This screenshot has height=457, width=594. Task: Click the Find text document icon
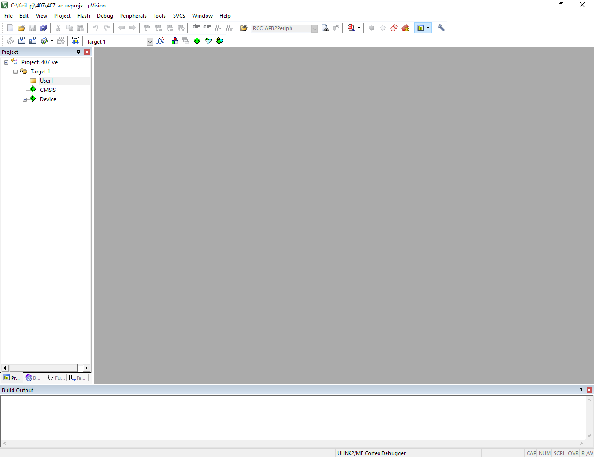click(x=325, y=28)
